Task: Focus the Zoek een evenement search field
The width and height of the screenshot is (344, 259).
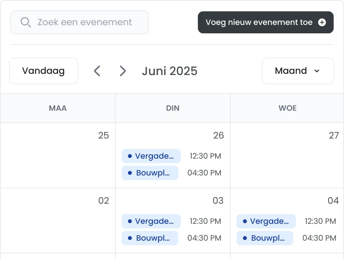Action: [85, 22]
